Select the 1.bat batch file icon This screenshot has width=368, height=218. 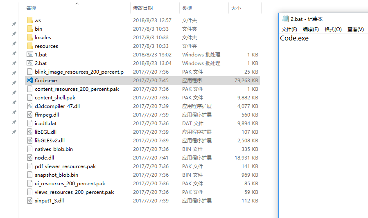pyautogui.click(x=29, y=55)
